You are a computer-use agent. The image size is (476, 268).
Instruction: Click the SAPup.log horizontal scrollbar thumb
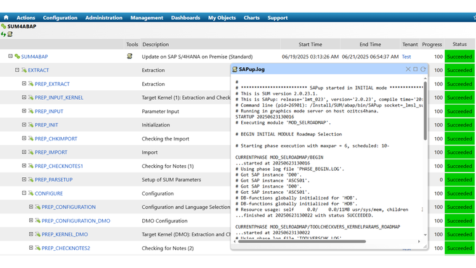pyautogui.click(x=301, y=241)
